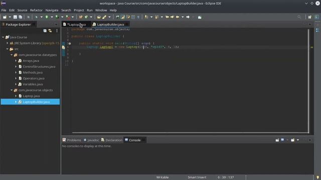Open dropdown arrow beside Debug button
The image size is (321, 180).
(x=41, y=17)
